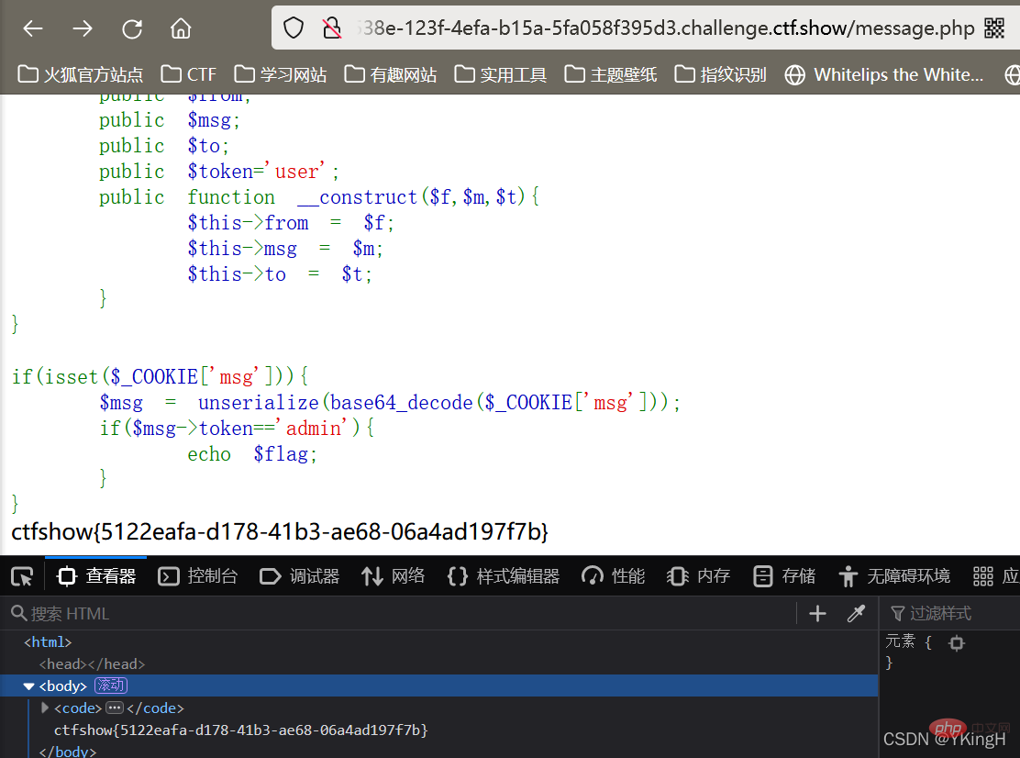The image size is (1020, 758).
Task: Switch to the 调试器 debugger tab
Action: coord(299,576)
